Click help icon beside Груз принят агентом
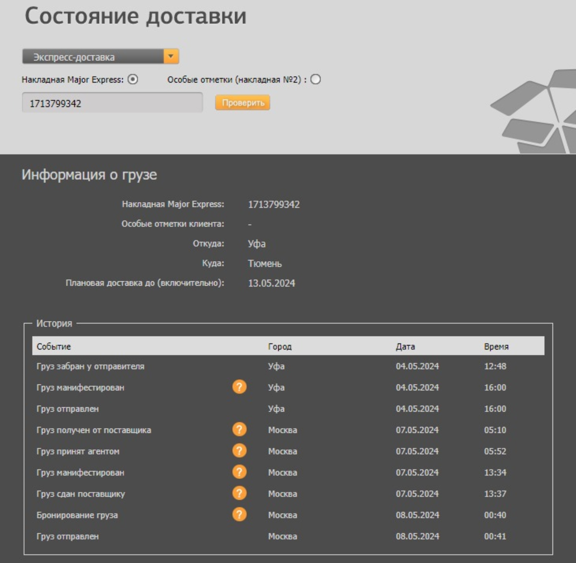The image size is (576, 563). pos(239,451)
